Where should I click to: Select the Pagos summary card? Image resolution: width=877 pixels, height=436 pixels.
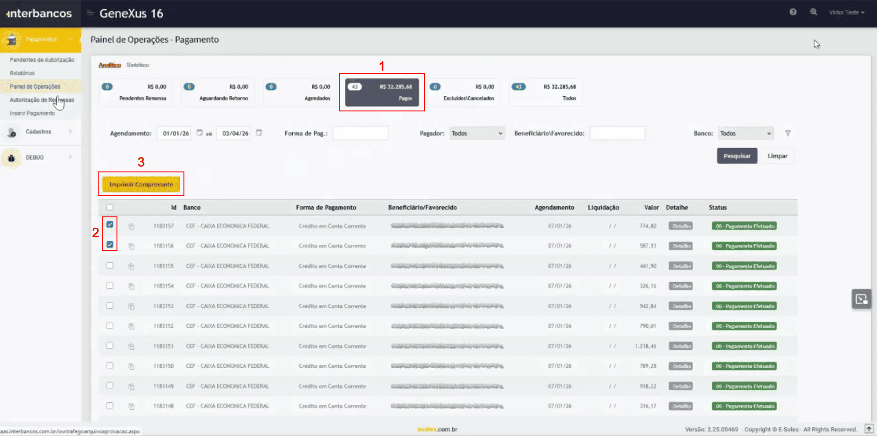pos(382,92)
